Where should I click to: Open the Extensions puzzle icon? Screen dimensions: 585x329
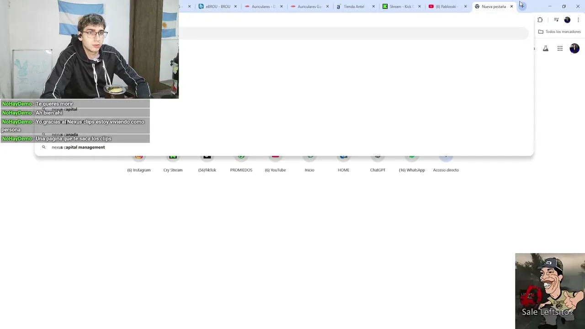(540, 20)
